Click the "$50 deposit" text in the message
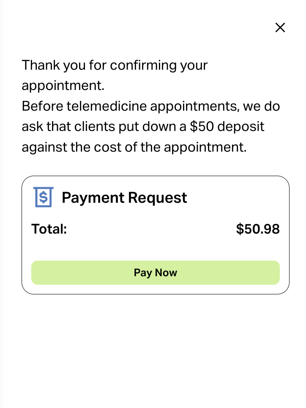The image size is (306, 408). (x=227, y=127)
